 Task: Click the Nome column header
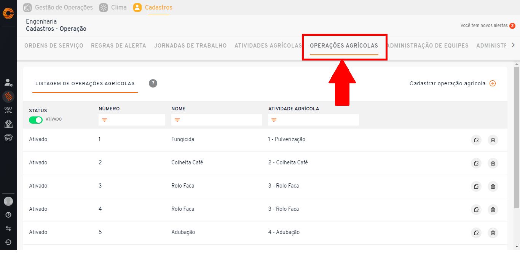tap(179, 109)
